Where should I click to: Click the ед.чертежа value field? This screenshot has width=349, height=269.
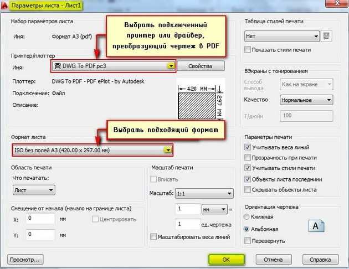(x=188, y=224)
